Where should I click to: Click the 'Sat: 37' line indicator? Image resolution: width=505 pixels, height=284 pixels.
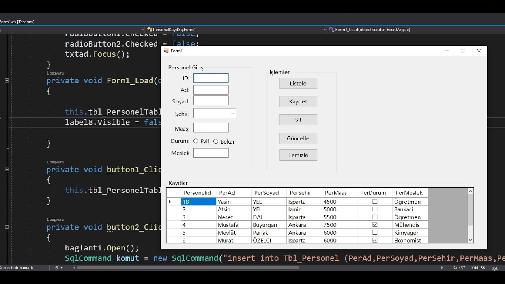pos(459,268)
